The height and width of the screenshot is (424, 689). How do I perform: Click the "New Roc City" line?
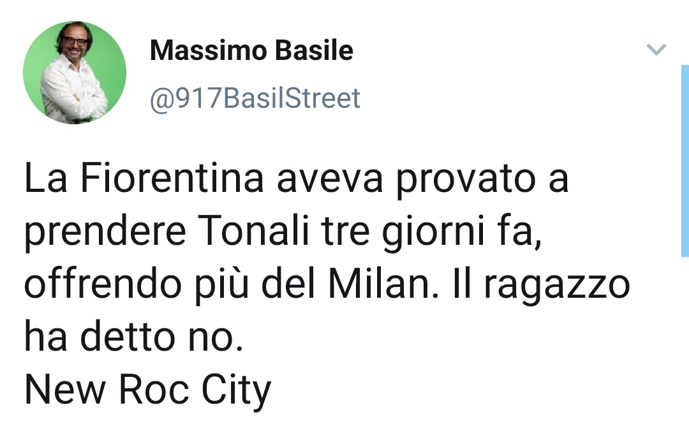click(x=147, y=390)
